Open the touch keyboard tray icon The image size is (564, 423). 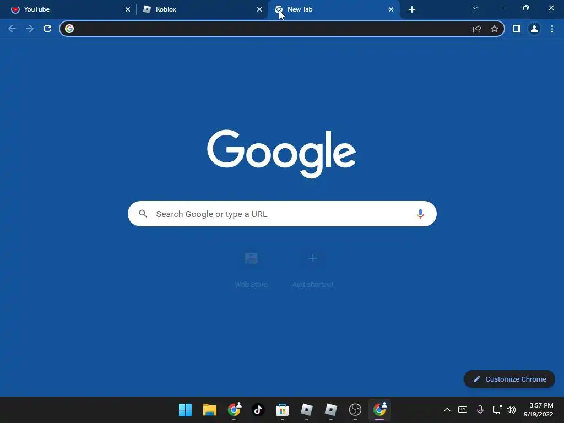463,410
